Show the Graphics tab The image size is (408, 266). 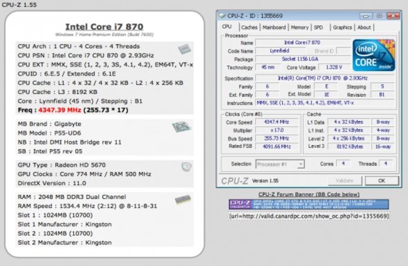pyautogui.click(x=342, y=28)
